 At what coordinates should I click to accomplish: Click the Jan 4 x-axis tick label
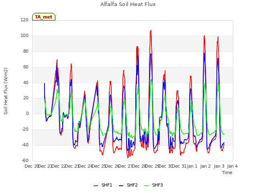click(x=232, y=166)
